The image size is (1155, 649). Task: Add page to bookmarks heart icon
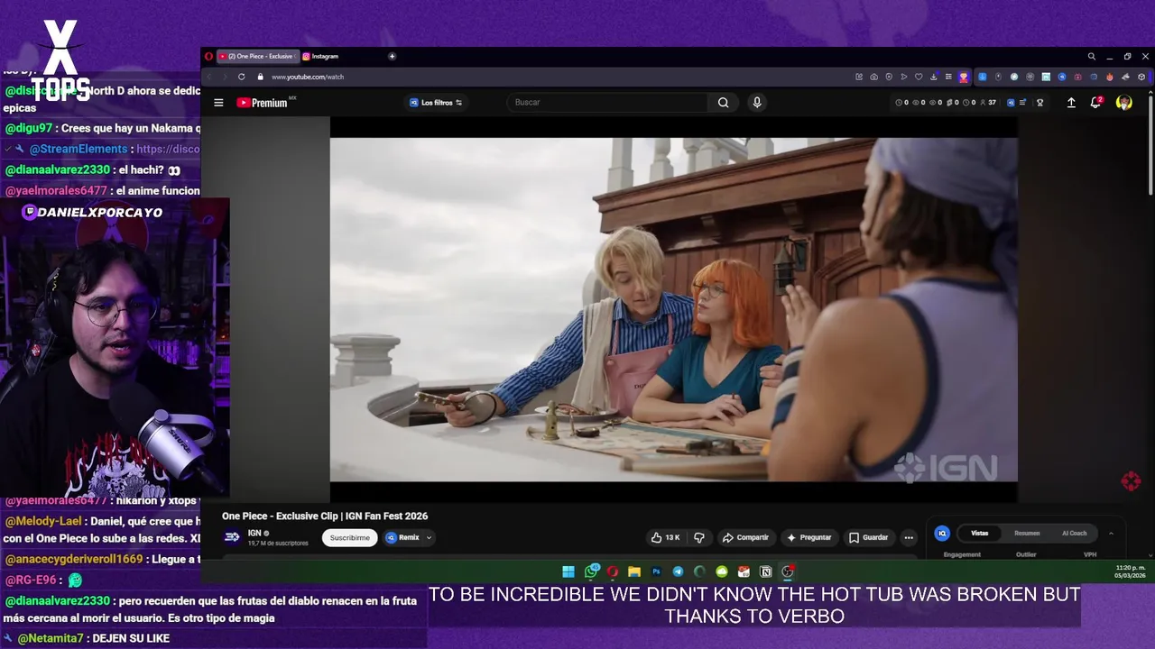point(919,77)
